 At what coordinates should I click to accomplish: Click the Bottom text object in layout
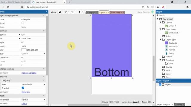pos(112,72)
